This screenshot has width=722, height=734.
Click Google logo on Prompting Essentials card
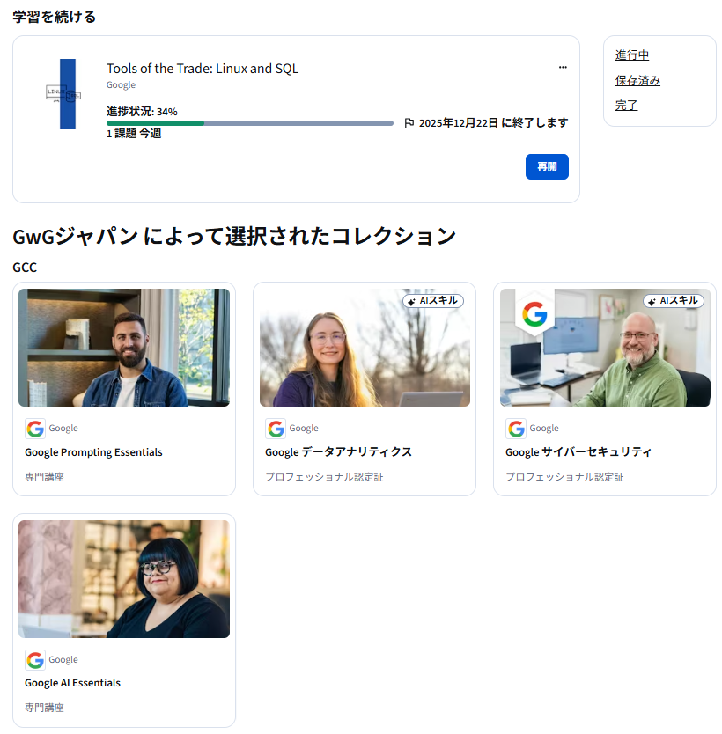pyautogui.click(x=35, y=429)
